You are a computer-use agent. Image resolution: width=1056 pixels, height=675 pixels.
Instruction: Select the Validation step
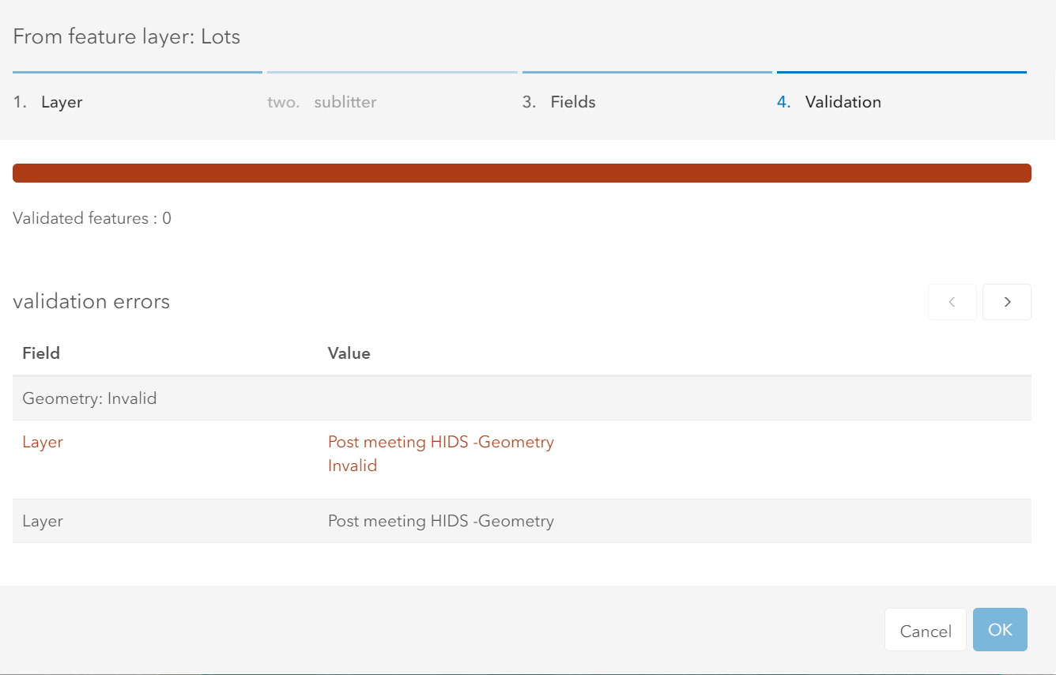(843, 102)
